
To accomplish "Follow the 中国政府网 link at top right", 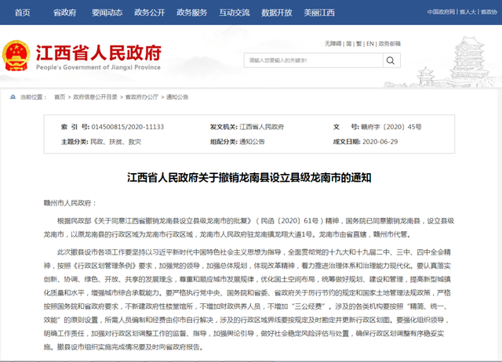I will 441,12.
